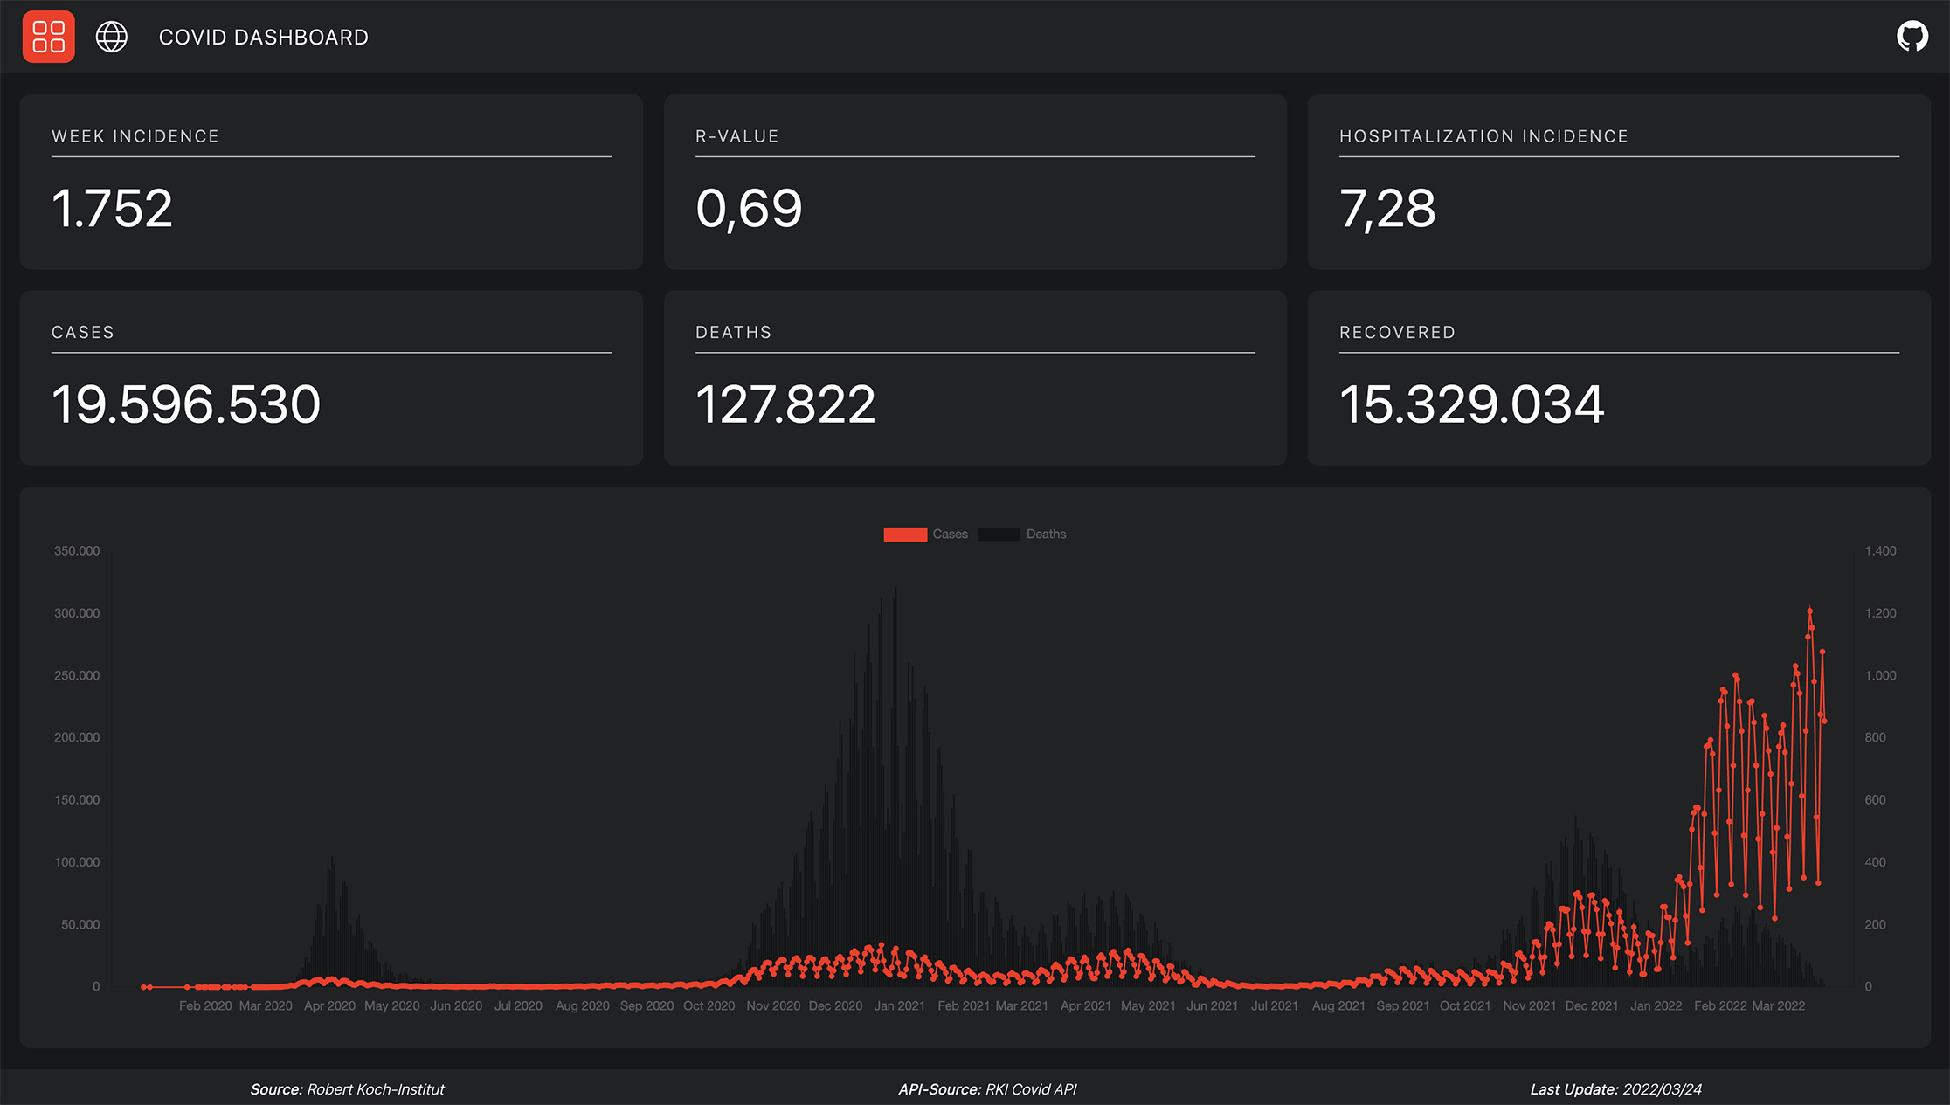Click the HOSPITALIZATION INCIDENCE heading
The width and height of the screenshot is (1950, 1105).
pos(1483,136)
